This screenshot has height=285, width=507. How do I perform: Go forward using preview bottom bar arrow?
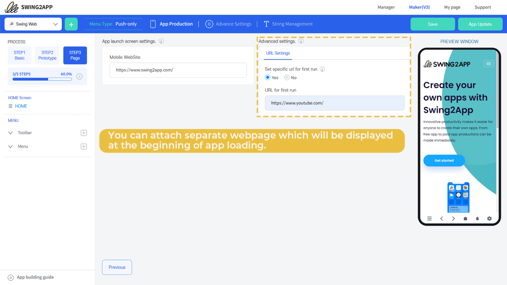pyautogui.click(x=454, y=218)
